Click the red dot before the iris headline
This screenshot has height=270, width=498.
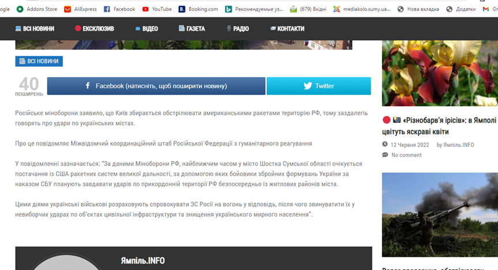pos(387,120)
